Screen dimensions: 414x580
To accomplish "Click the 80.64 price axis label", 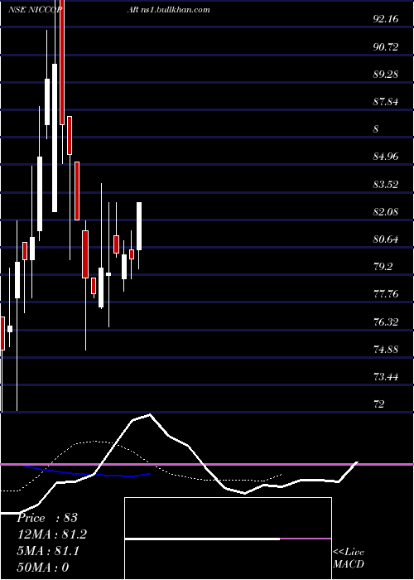I will 386,239.
